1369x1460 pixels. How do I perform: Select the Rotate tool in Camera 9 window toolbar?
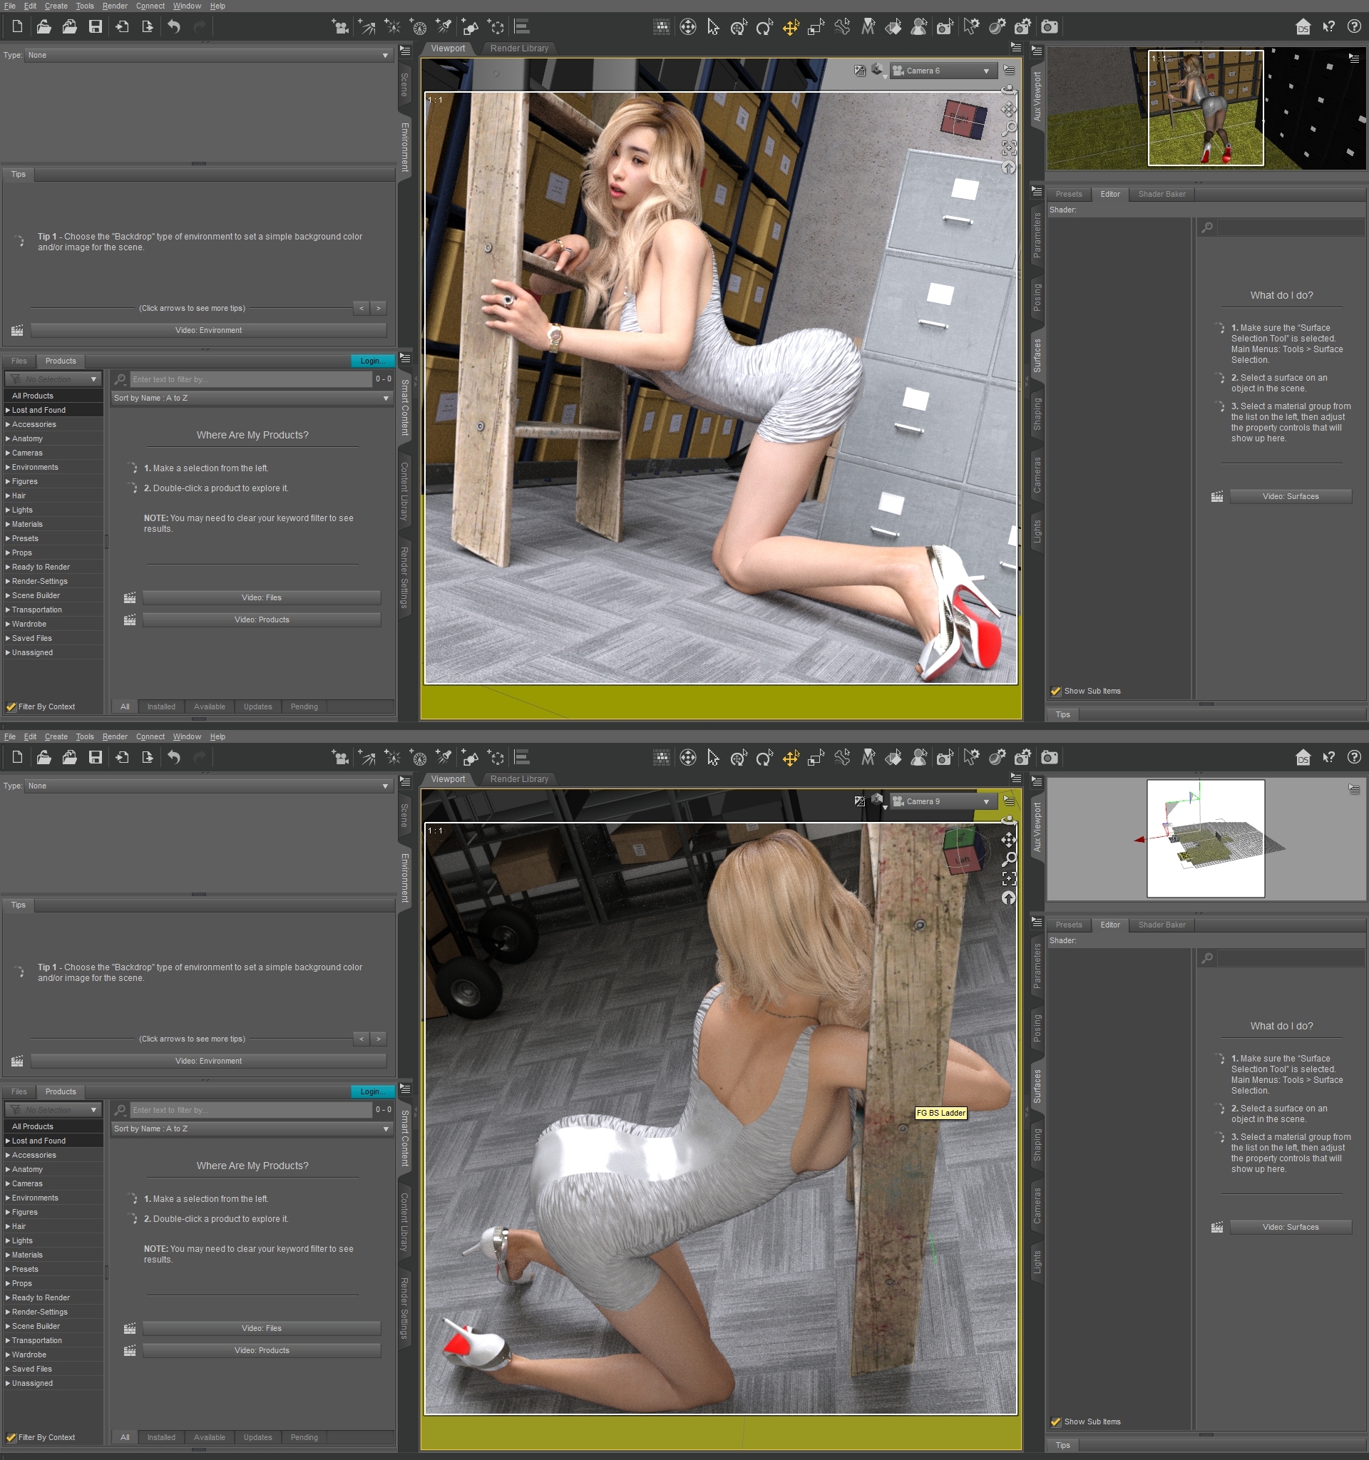tap(764, 758)
